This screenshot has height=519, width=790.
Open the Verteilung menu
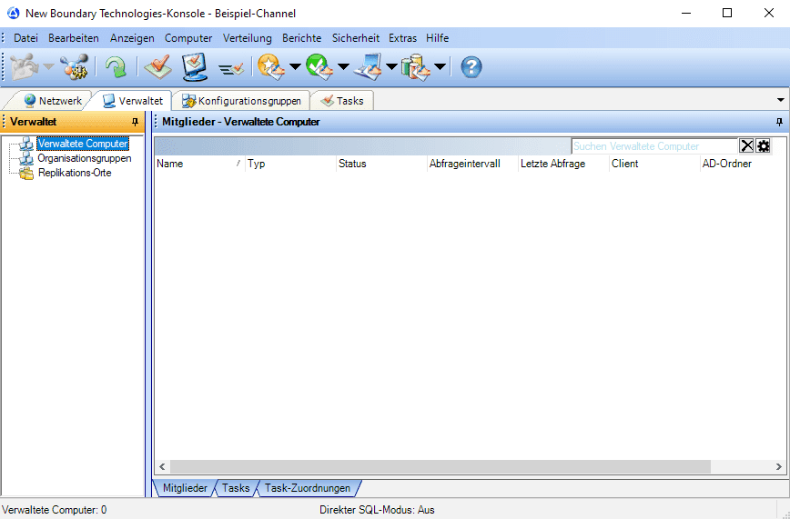(x=247, y=38)
